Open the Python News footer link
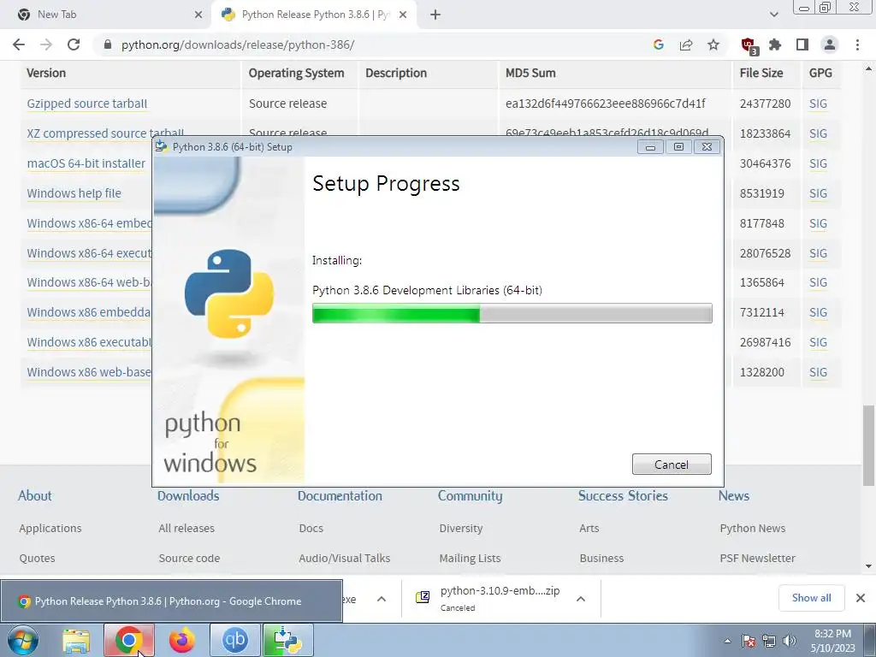This screenshot has height=657, width=876. tap(753, 528)
